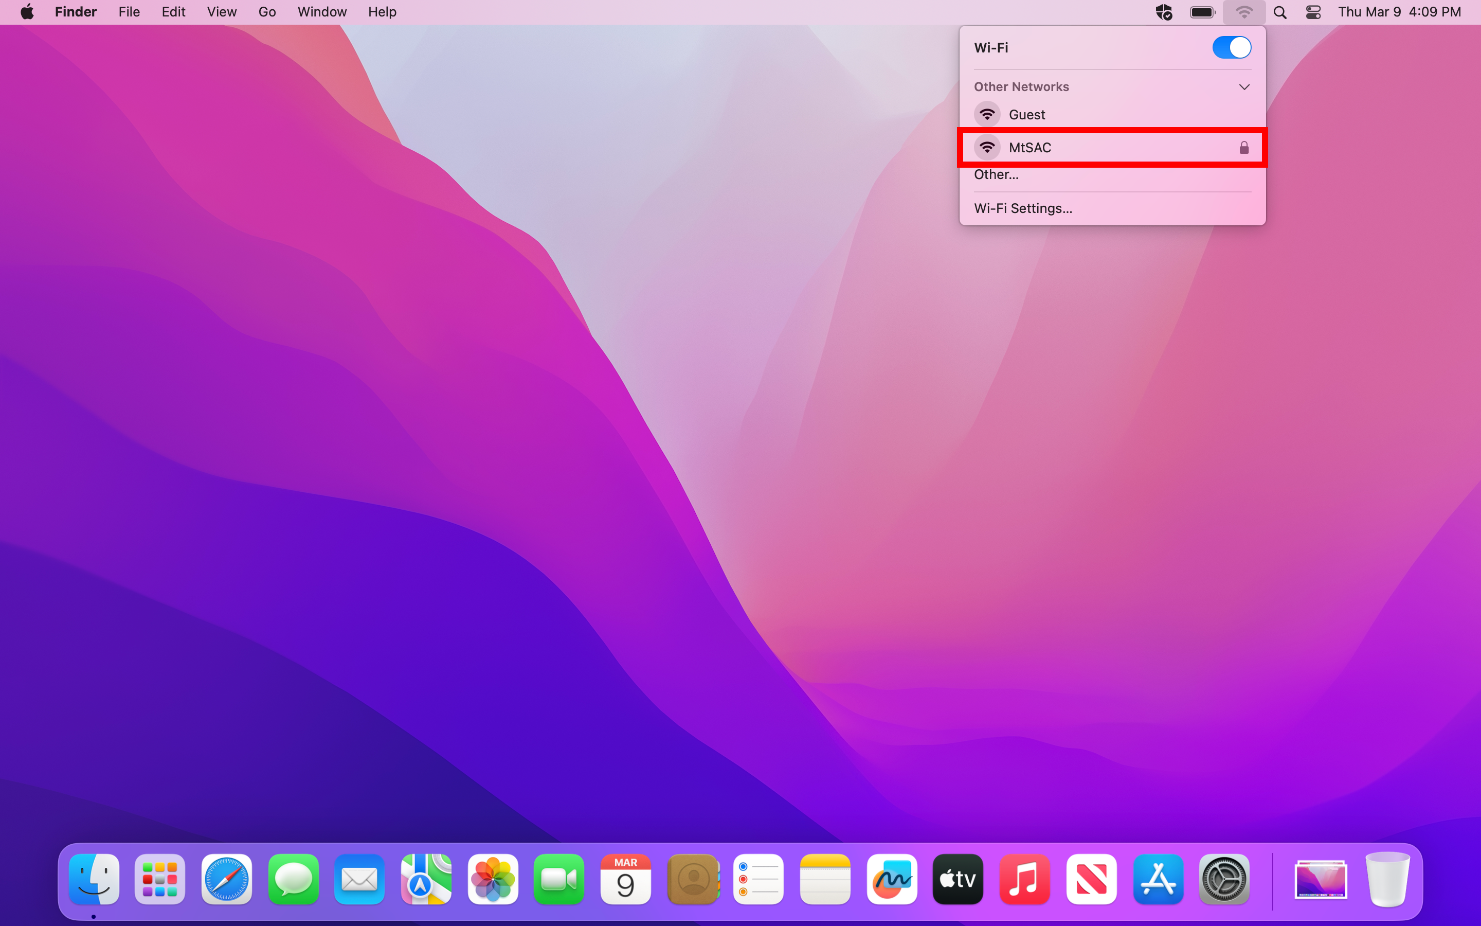
Task: Click Finder in menu bar
Action: (74, 12)
